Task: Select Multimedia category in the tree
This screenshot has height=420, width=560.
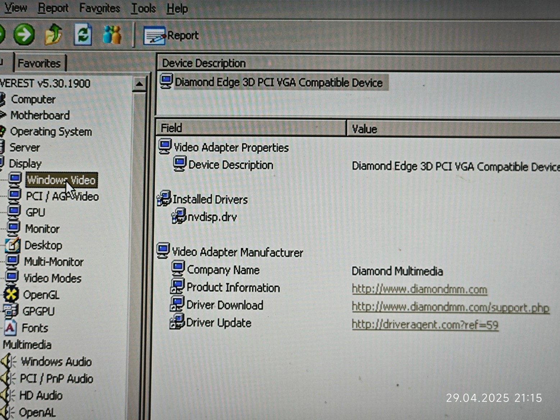Action: click(x=27, y=345)
